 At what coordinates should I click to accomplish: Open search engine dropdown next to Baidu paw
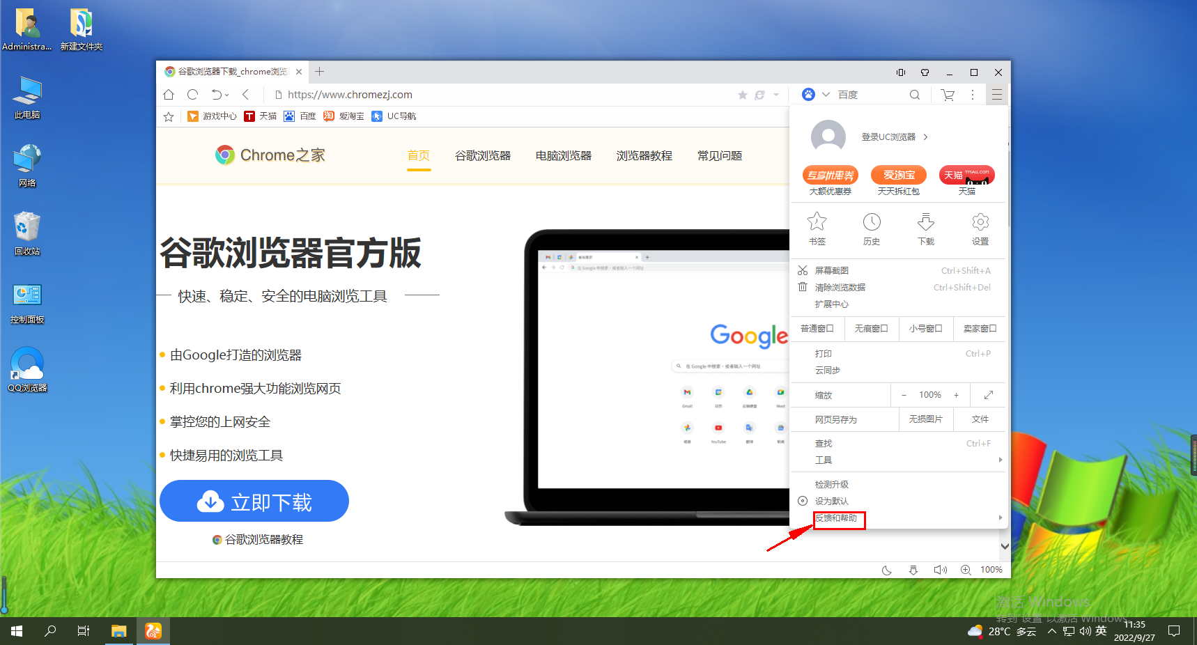(826, 95)
